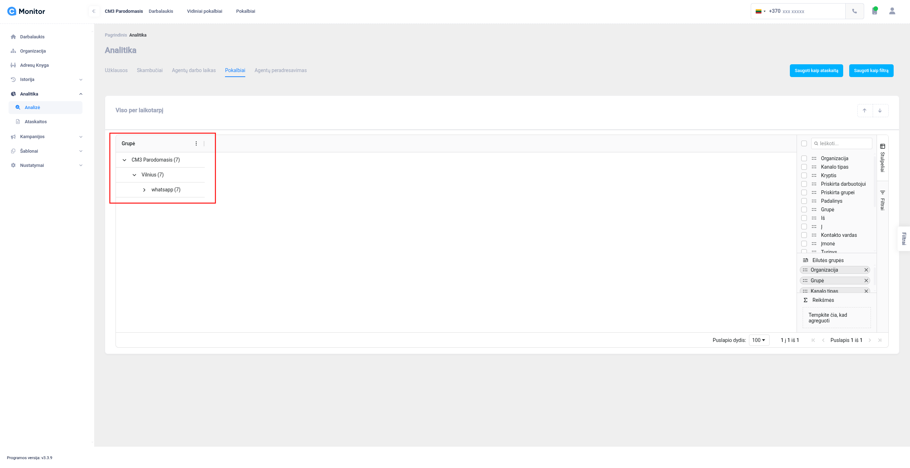Collapse the CM3 Parodomasis (7) group row
The width and height of the screenshot is (910, 468).
pyautogui.click(x=124, y=160)
